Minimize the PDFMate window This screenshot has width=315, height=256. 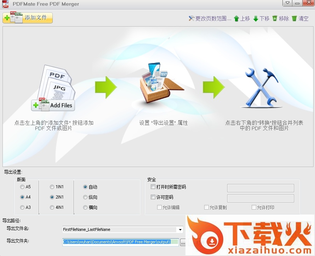pyautogui.click(x=297, y=3)
